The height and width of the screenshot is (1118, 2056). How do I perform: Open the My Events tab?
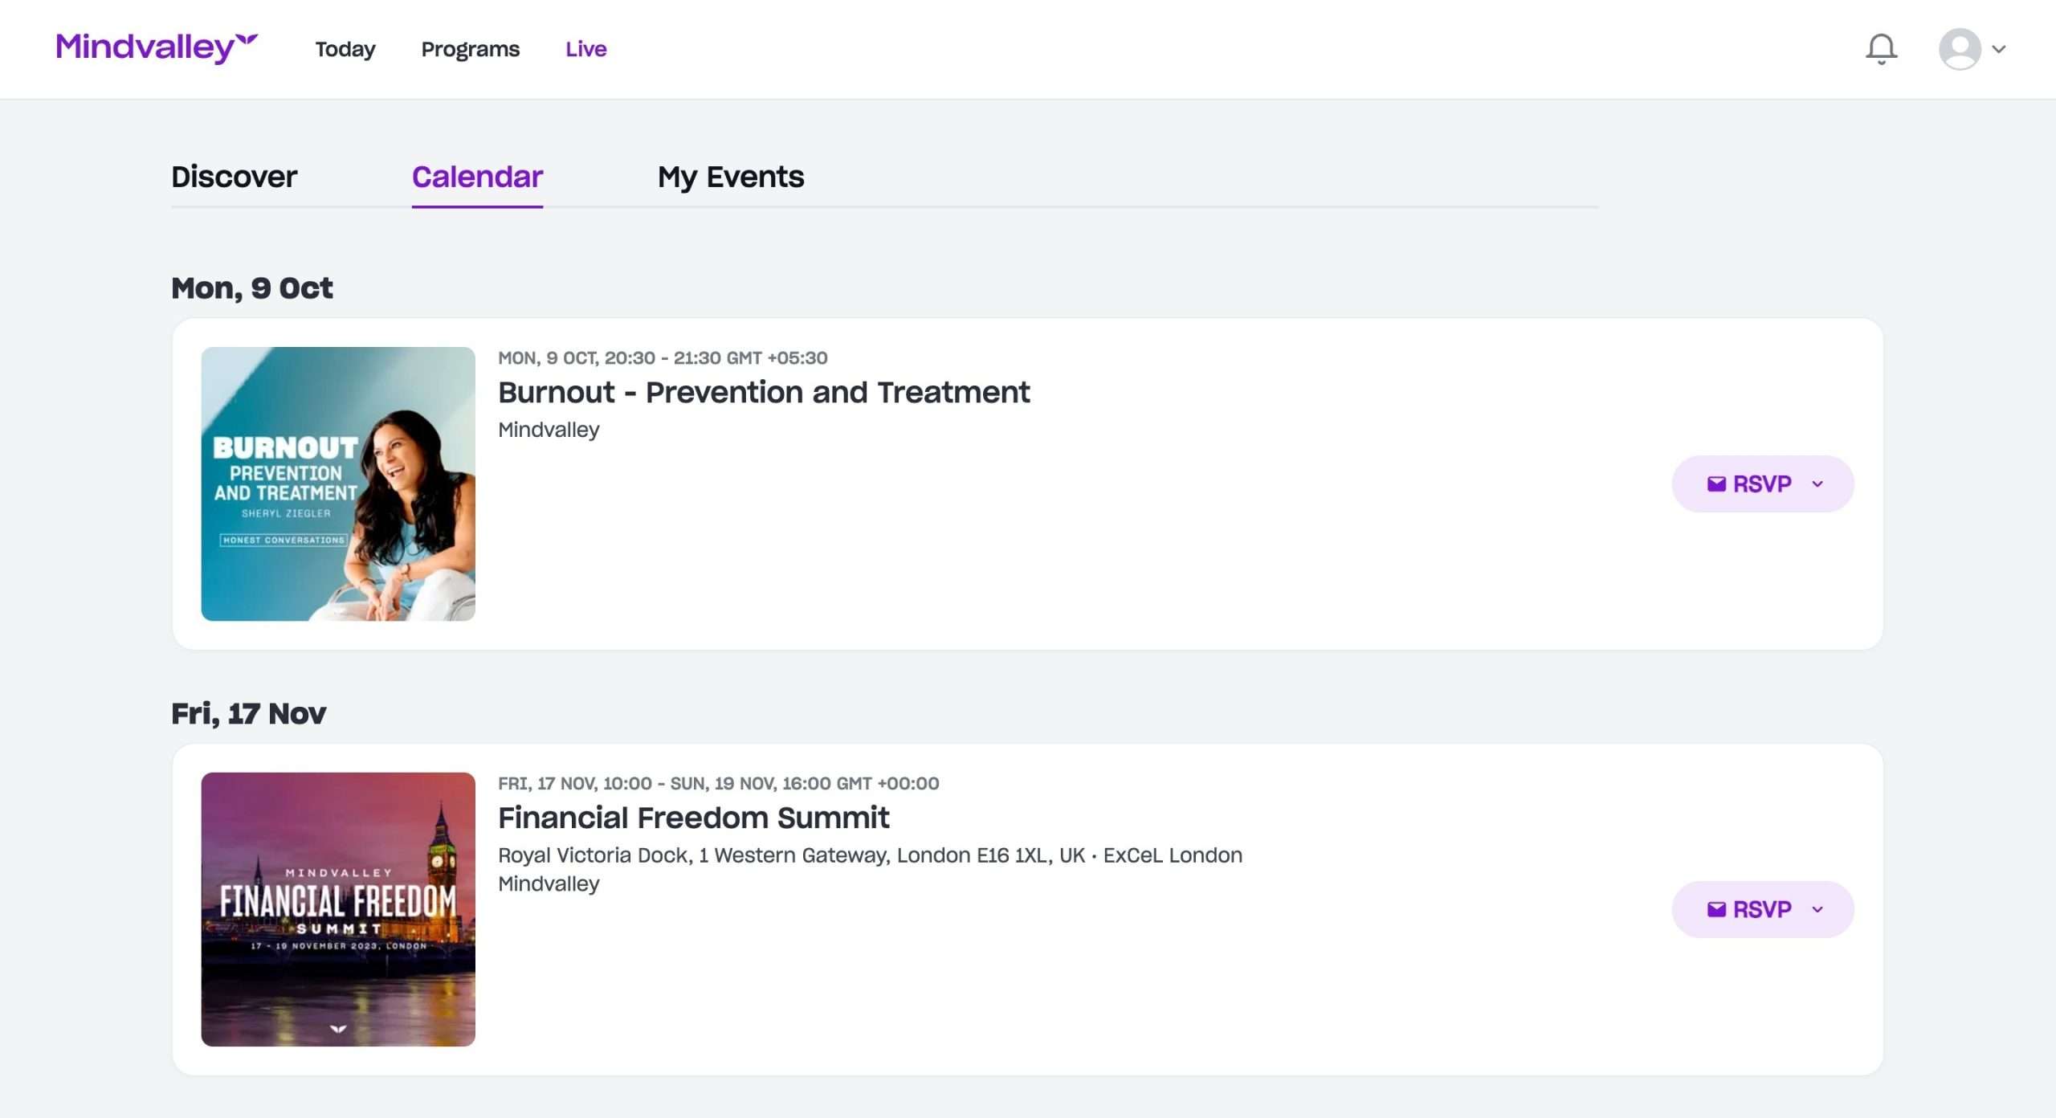(x=730, y=177)
